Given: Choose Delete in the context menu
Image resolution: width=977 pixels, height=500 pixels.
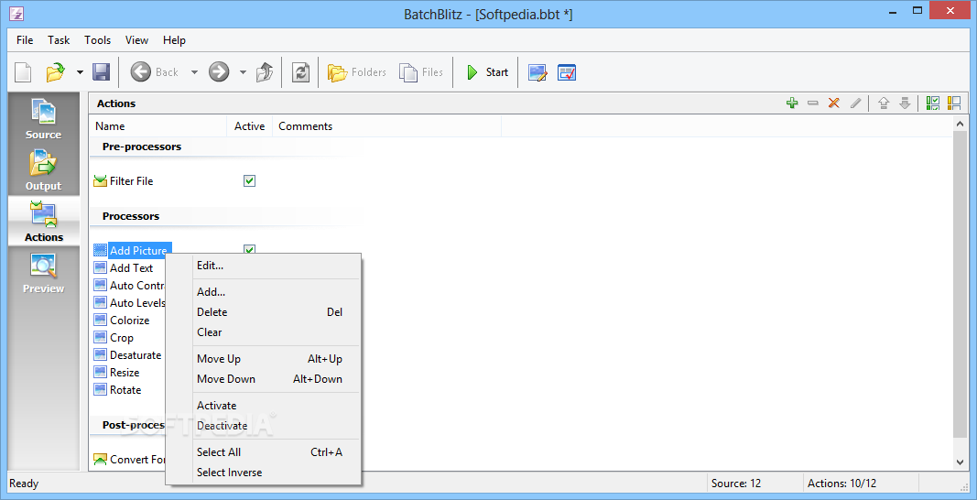Looking at the screenshot, I should (263, 311).
